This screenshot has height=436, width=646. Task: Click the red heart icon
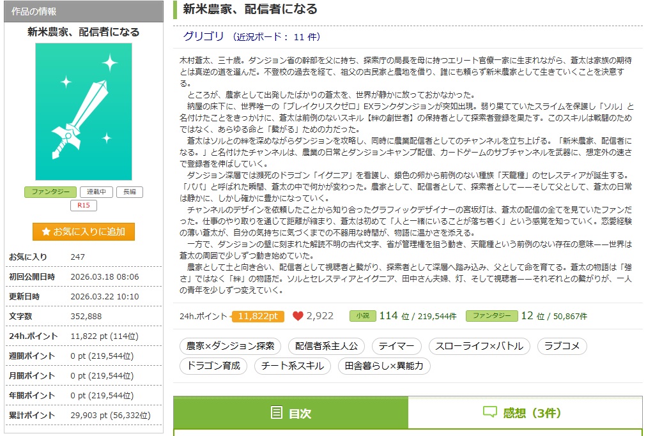click(x=298, y=316)
